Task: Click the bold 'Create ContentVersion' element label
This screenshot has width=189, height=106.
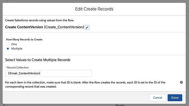Action: (x=24, y=27)
